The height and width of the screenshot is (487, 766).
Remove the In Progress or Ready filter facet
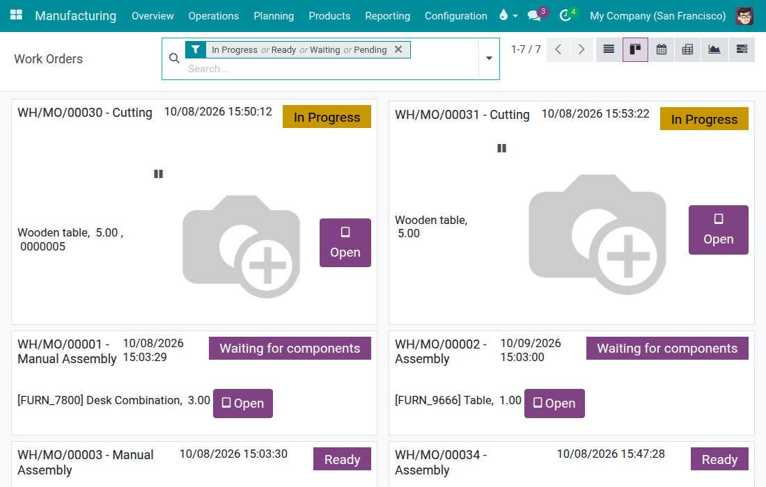tap(398, 49)
